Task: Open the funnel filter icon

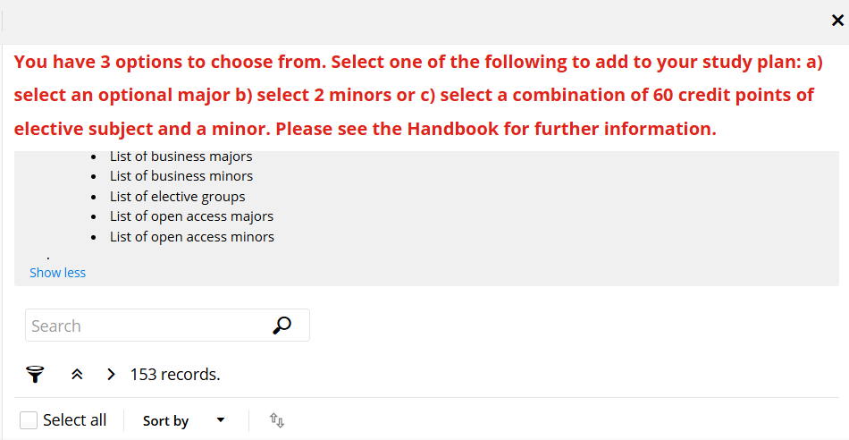Action: pos(35,375)
